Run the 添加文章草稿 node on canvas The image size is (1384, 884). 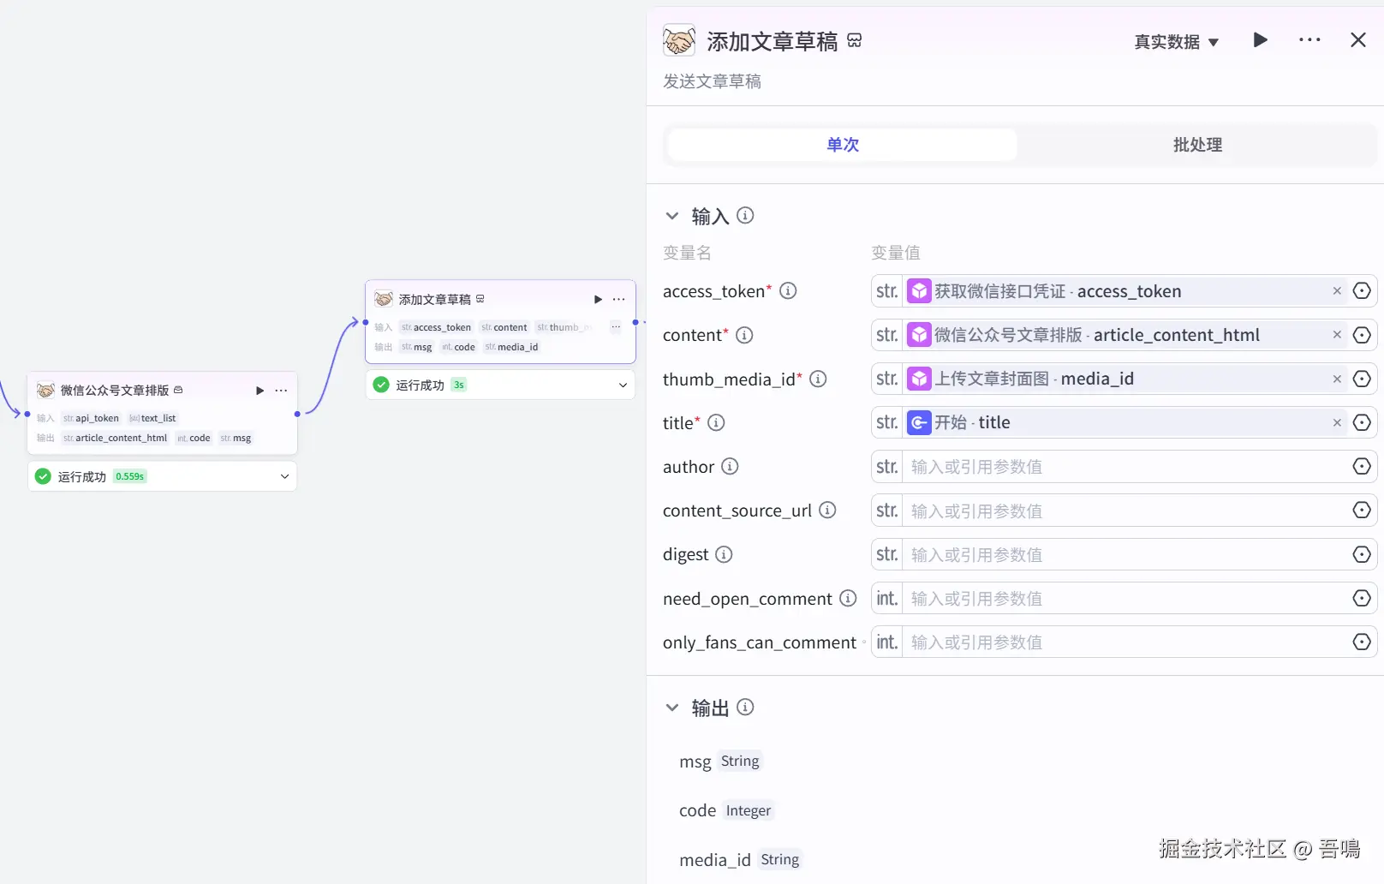coord(598,299)
